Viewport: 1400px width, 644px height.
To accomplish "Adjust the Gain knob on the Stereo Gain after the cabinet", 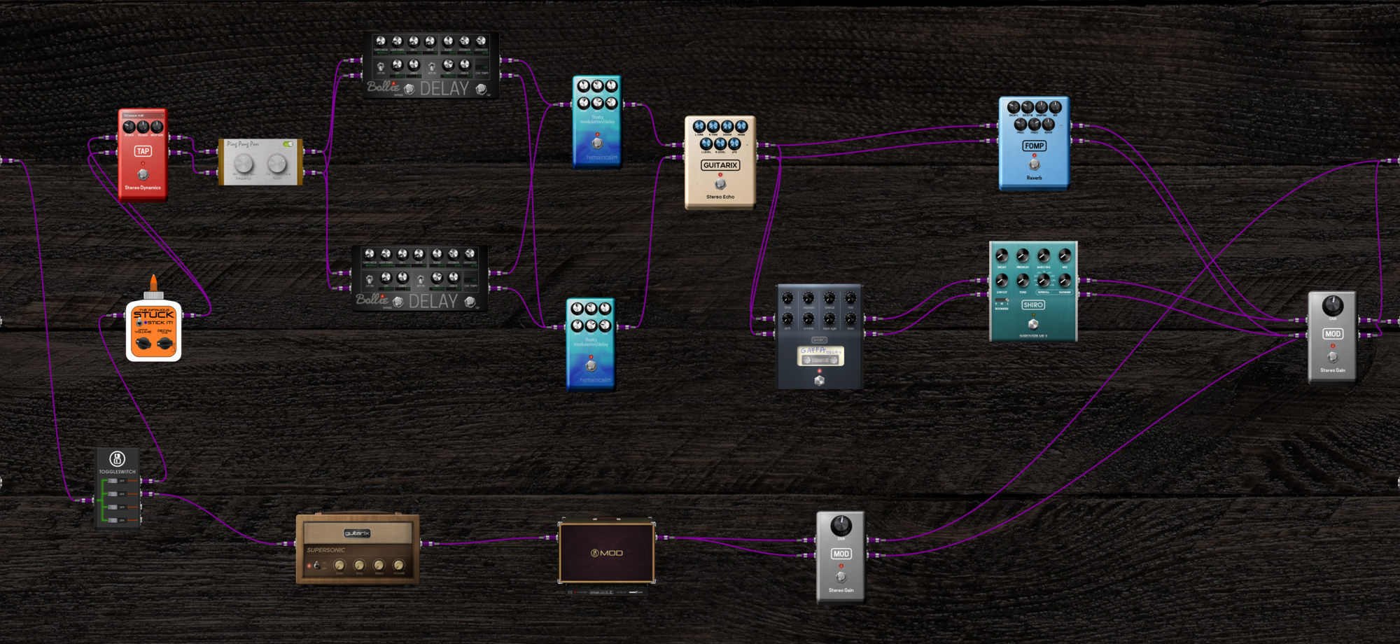I will pos(841,525).
